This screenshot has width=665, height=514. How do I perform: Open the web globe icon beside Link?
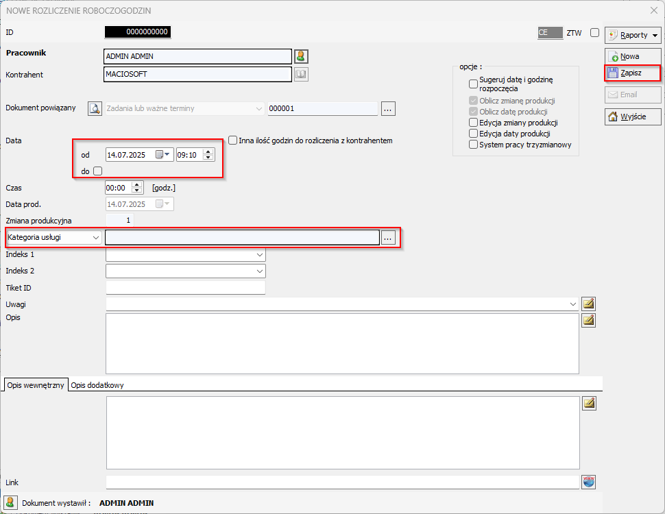pos(588,482)
